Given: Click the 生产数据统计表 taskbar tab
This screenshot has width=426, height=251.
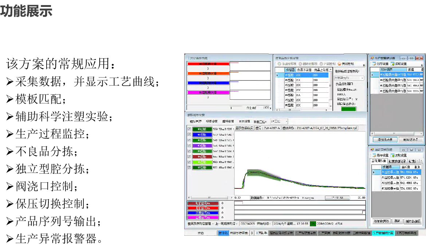Looking at the screenshot, I should click(383, 233).
